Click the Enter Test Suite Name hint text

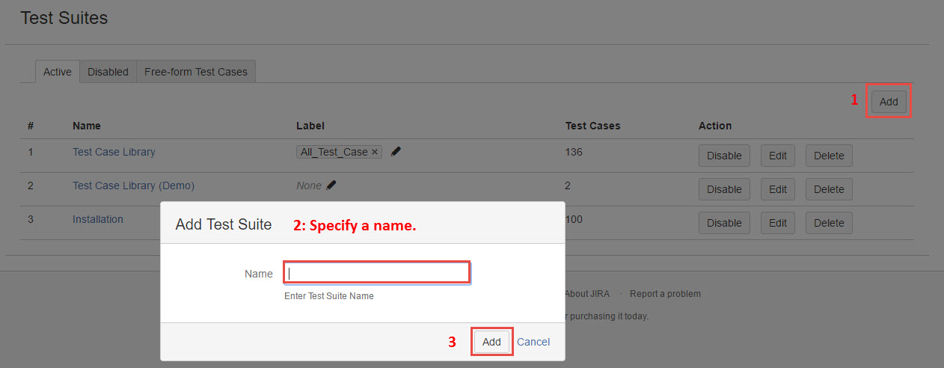(x=329, y=296)
